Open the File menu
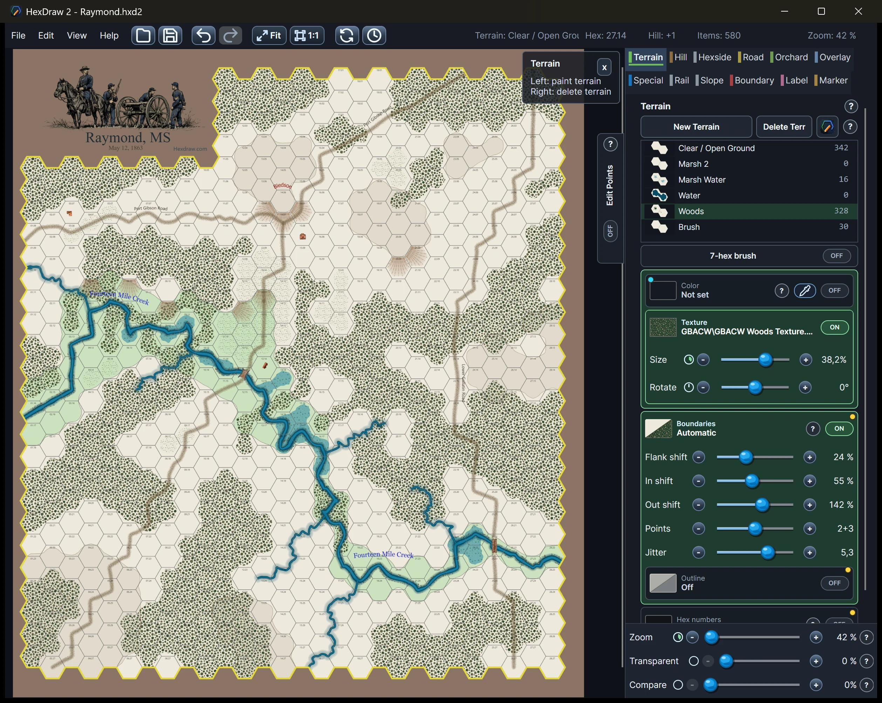 pyautogui.click(x=18, y=36)
